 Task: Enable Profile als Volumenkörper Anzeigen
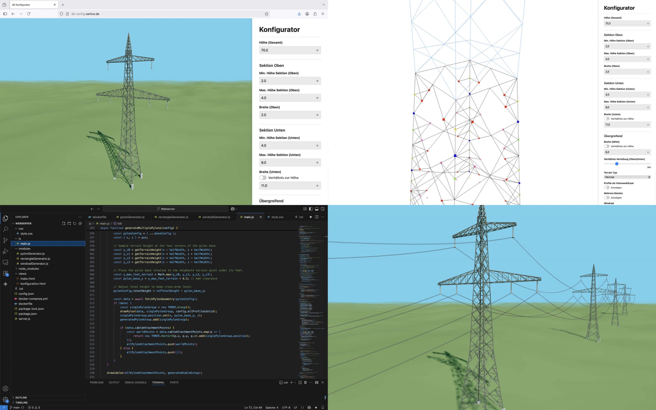coord(607,187)
